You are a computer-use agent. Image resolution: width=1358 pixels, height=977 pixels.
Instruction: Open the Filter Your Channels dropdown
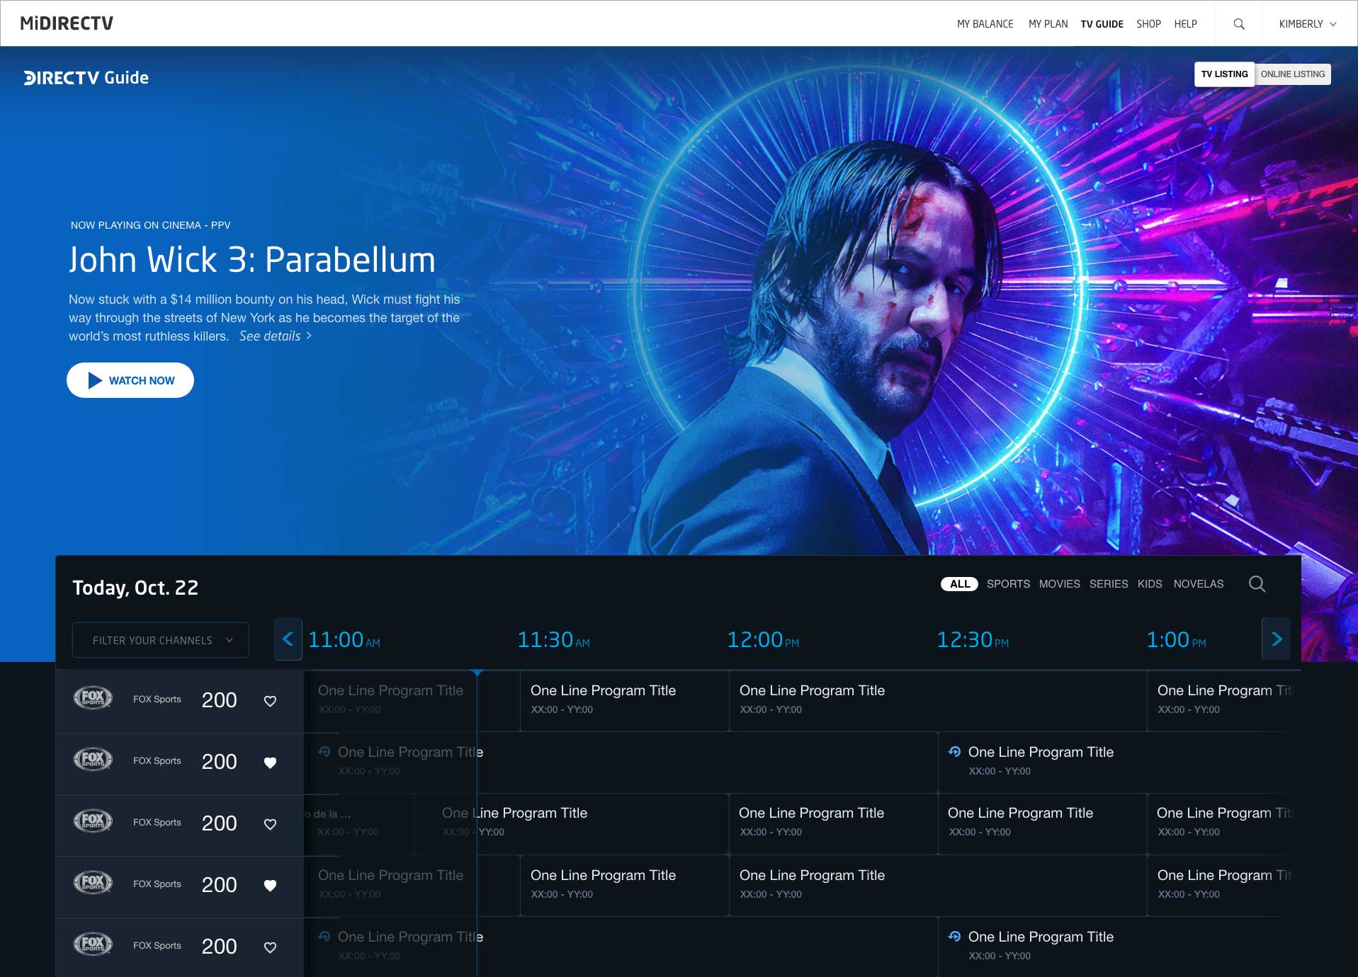coord(161,640)
